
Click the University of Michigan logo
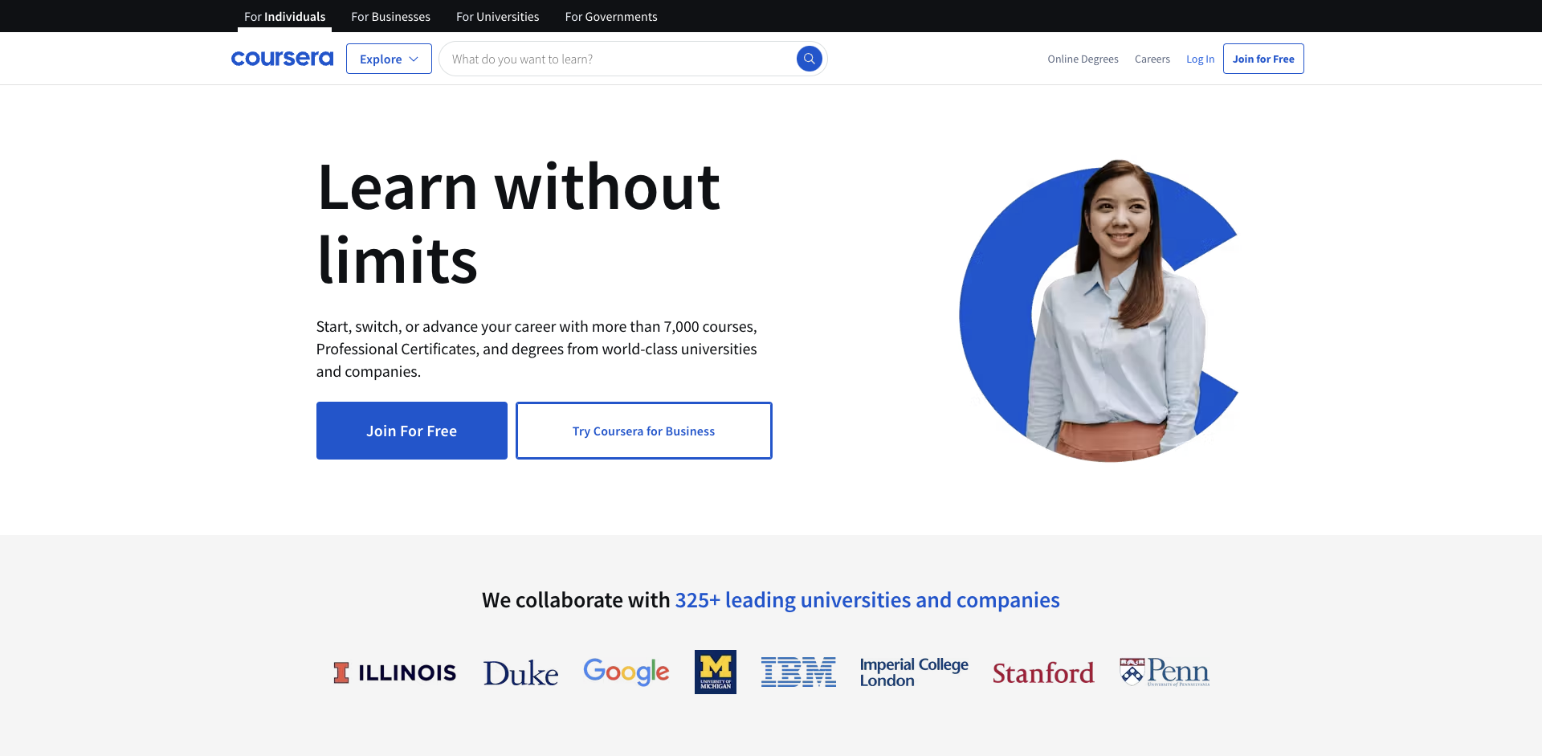[x=716, y=672]
